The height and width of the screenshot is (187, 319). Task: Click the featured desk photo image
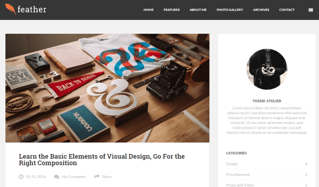[107, 88]
